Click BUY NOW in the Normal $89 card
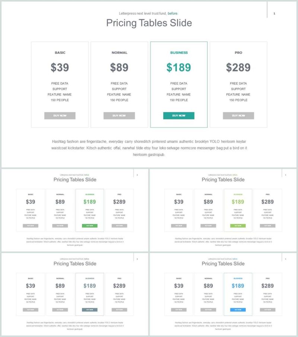The width and height of the screenshot is (298, 337). point(119,116)
